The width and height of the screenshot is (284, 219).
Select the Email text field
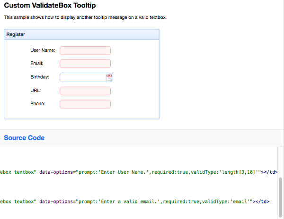click(85, 64)
